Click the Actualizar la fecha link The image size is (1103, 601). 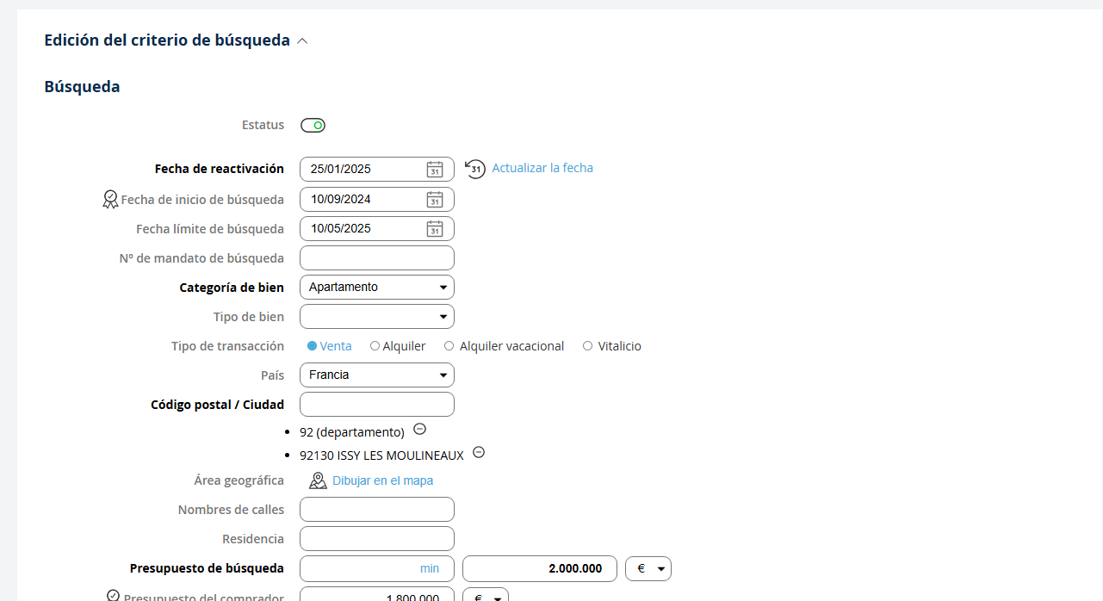(x=542, y=168)
